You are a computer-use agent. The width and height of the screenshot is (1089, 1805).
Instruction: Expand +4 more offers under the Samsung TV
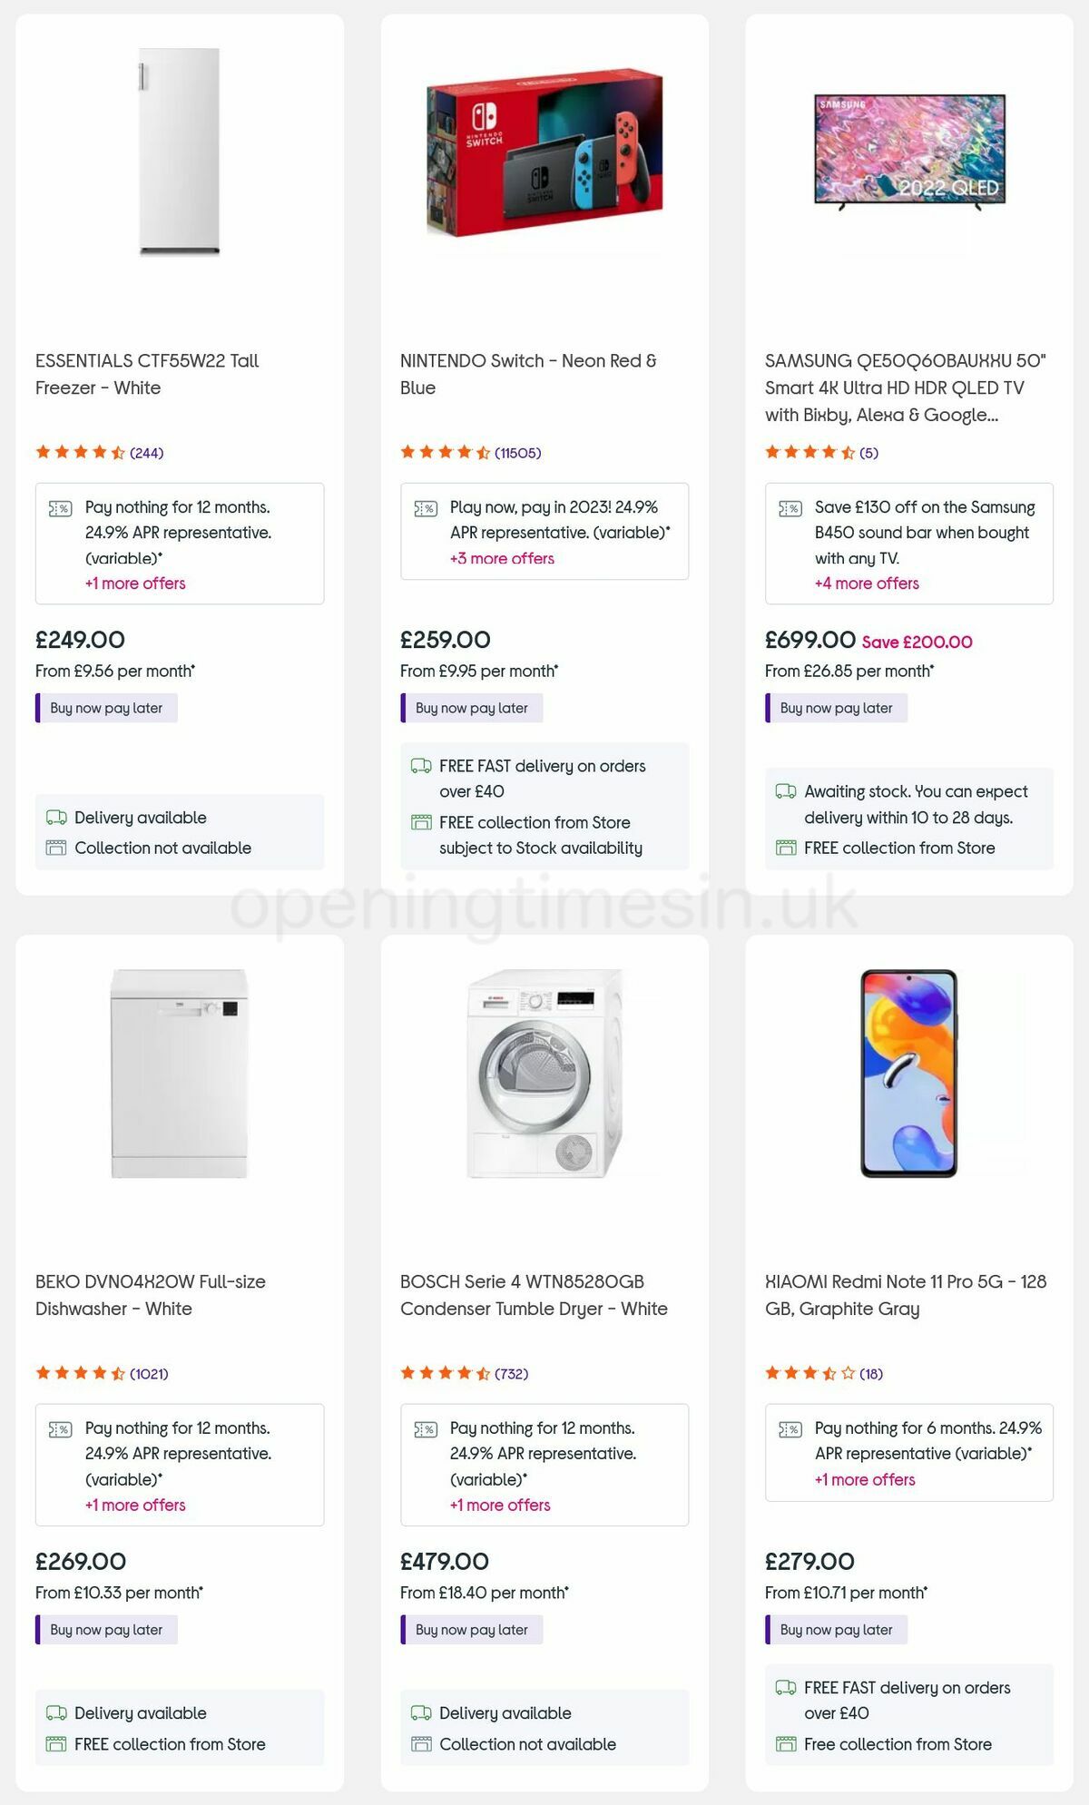pos(867,584)
